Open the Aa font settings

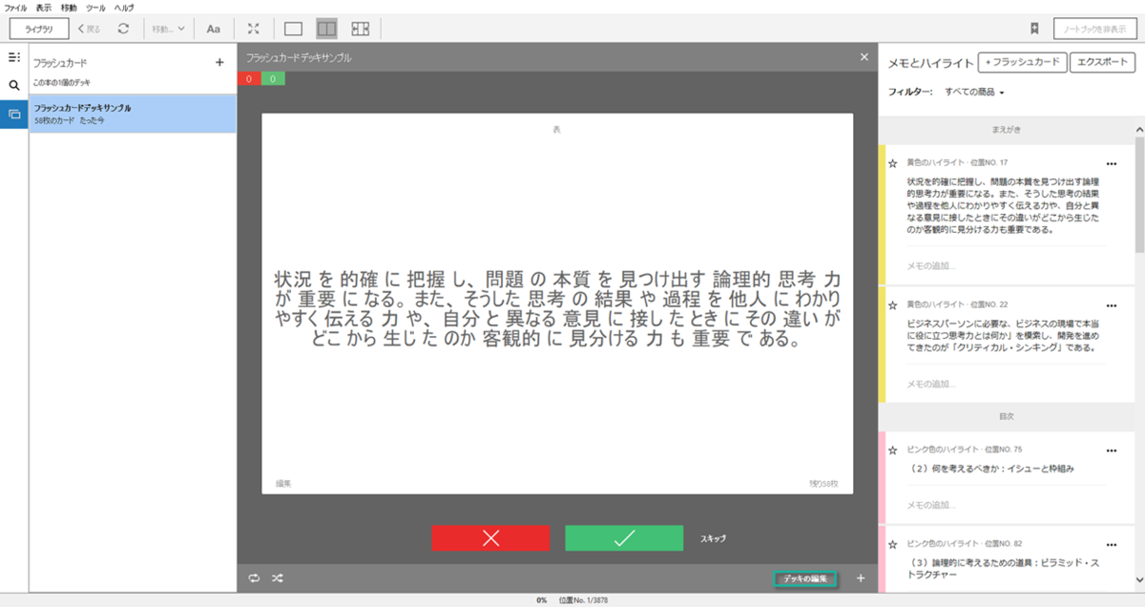point(213,28)
